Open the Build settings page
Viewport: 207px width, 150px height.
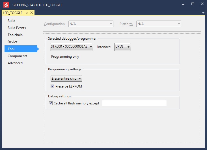click(x=12, y=21)
